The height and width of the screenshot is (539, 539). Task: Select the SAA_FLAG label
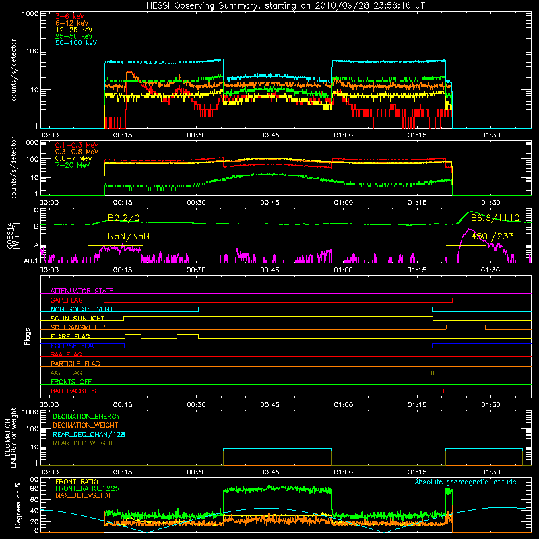[x=66, y=354]
